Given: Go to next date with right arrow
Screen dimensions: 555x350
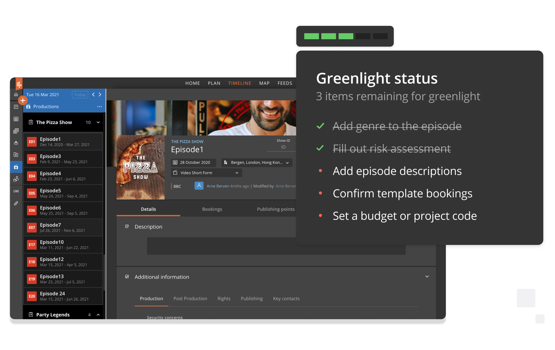Looking at the screenshot, I should 100,95.
